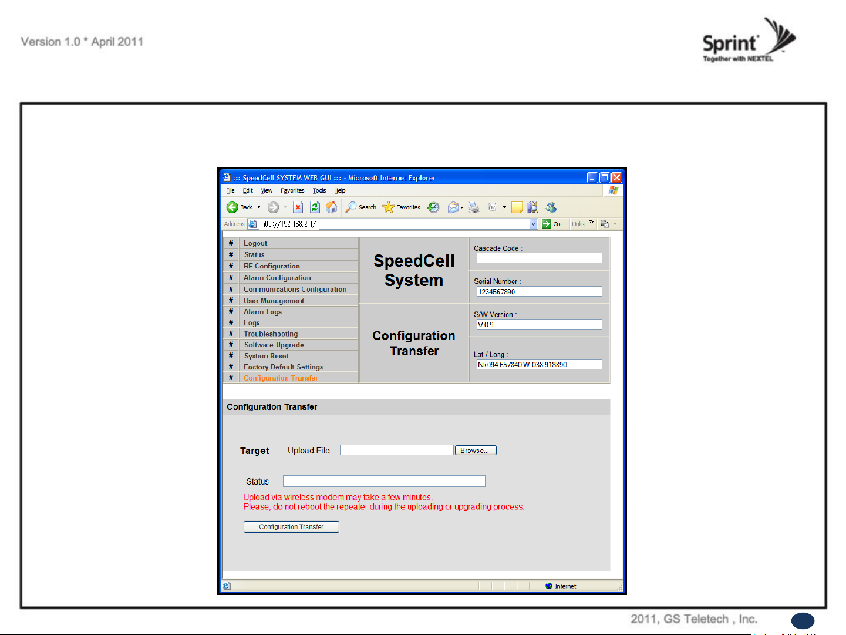
Task: Click the Browse... button
Action: click(476, 451)
